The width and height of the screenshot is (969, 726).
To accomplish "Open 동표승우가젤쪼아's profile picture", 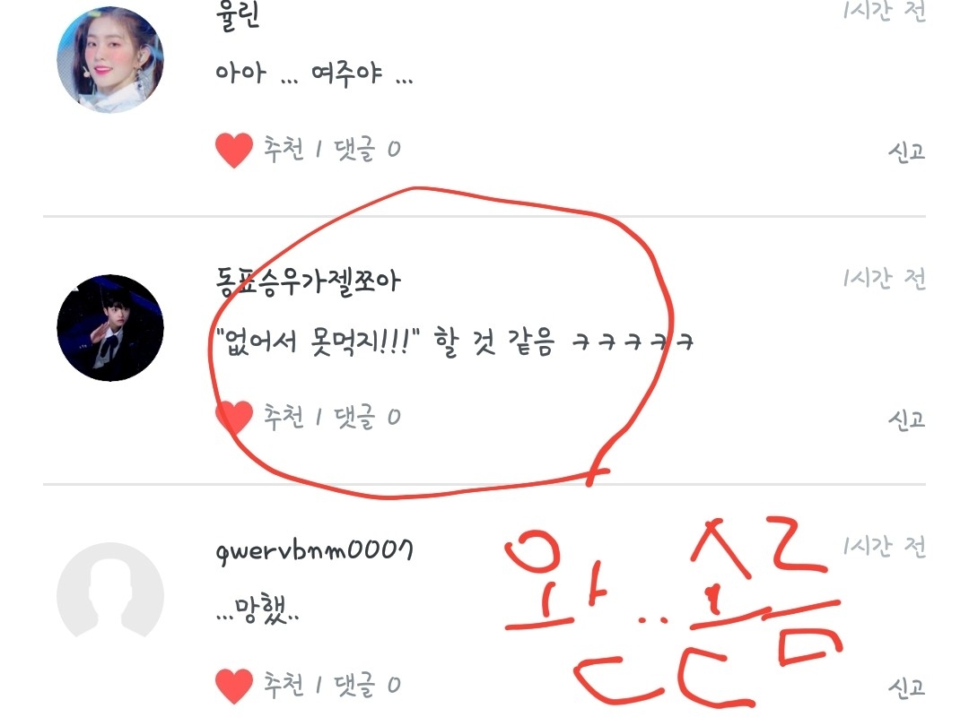I will click(x=110, y=328).
